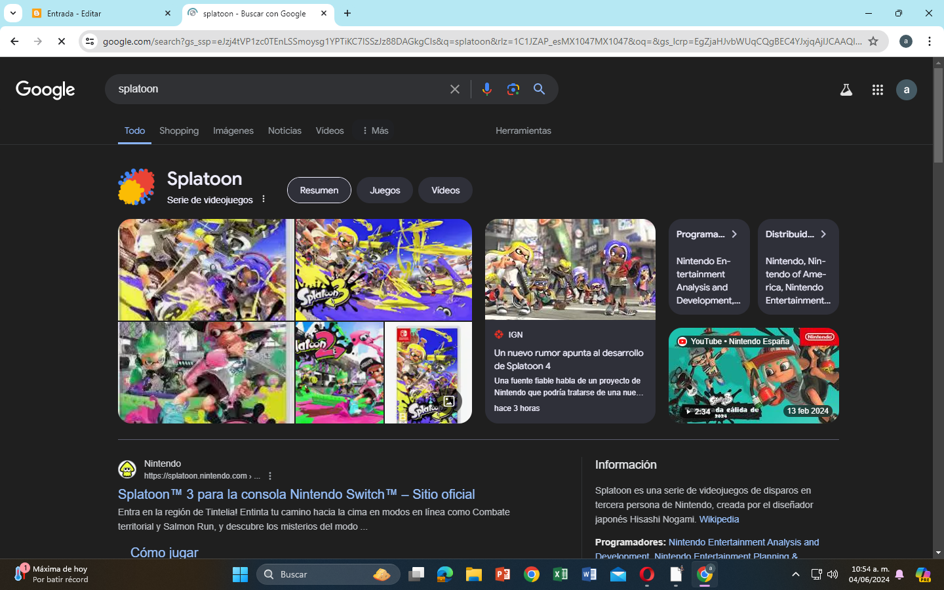This screenshot has width=944, height=590.
Task: Click the magnifier search button
Action: [539, 89]
